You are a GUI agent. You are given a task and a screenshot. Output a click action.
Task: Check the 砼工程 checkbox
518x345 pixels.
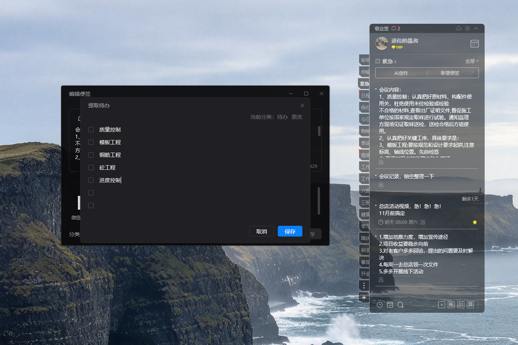point(91,168)
